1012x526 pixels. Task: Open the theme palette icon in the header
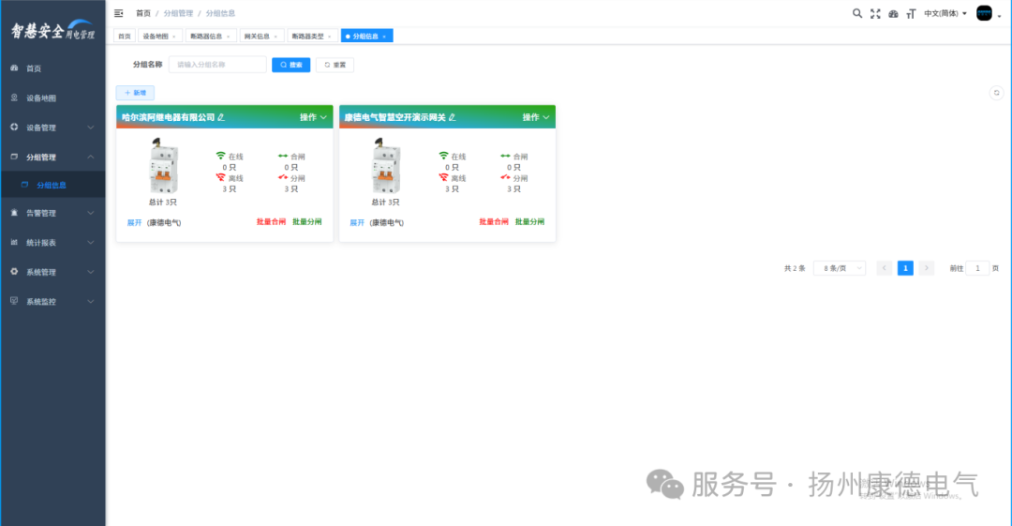(x=893, y=13)
